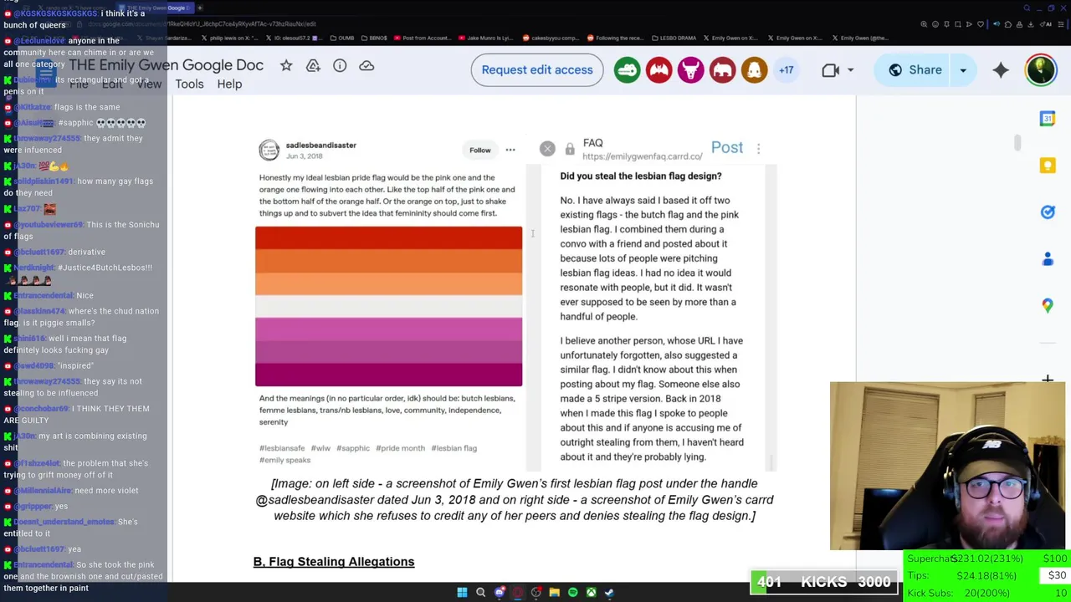Open the Post from Account bookmark
Screen dimensions: 1071x602
[x=421, y=38]
